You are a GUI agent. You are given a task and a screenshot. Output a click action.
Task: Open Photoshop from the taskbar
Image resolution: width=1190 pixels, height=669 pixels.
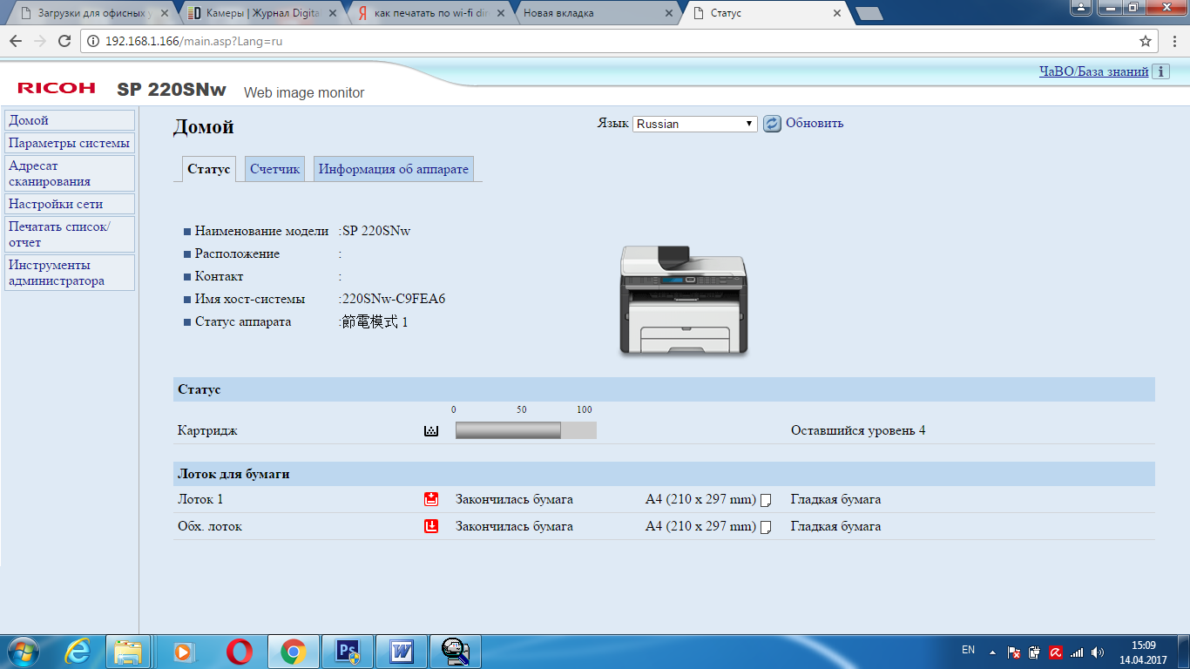(348, 652)
